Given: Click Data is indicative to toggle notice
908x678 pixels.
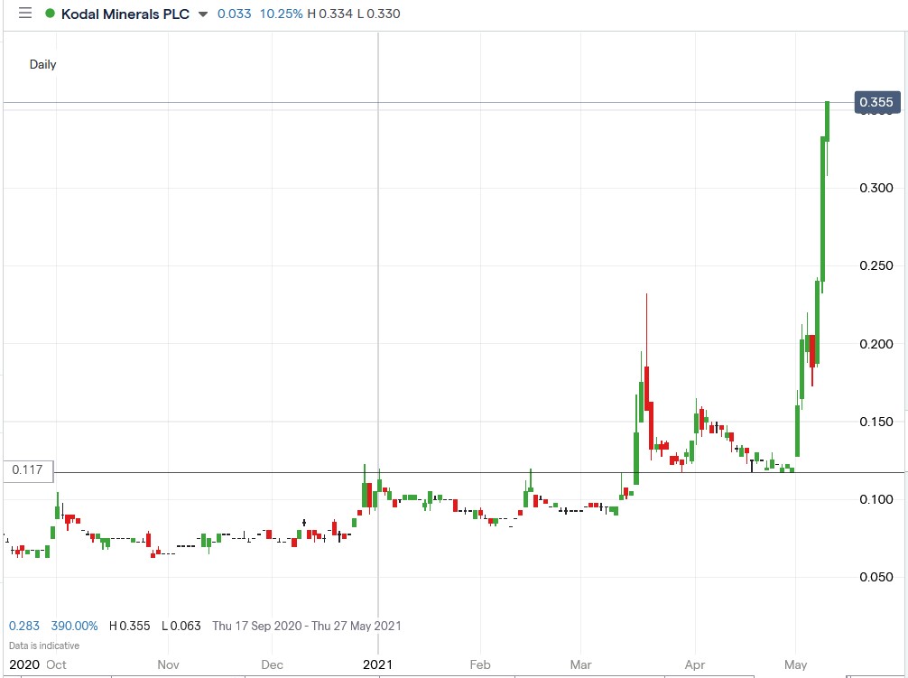Looking at the screenshot, I should click(43, 645).
